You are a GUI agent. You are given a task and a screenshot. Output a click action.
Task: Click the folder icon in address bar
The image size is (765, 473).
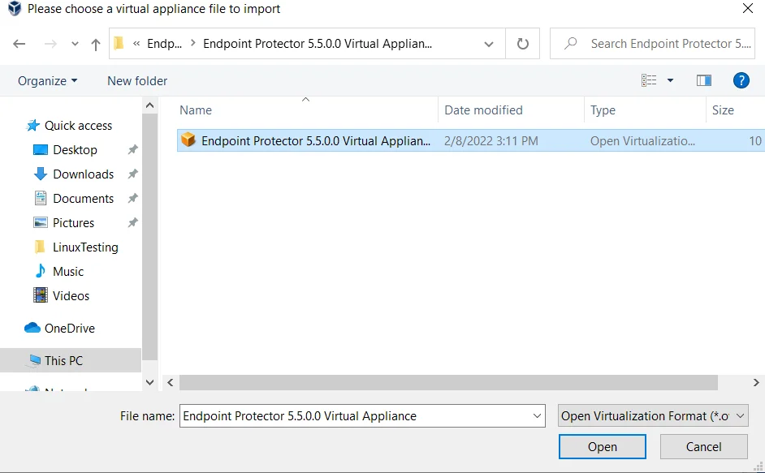tap(119, 44)
